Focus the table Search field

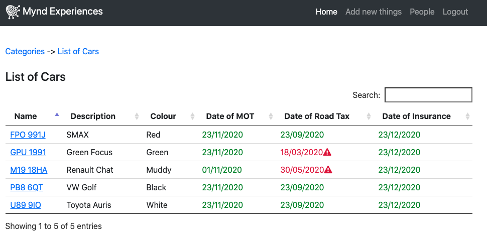tap(428, 95)
